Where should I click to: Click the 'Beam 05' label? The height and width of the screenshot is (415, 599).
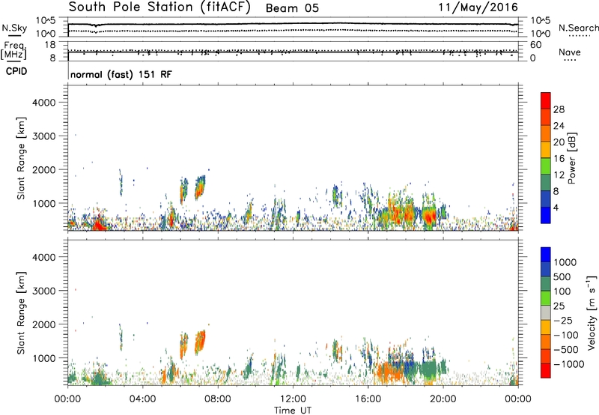tap(292, 8)
